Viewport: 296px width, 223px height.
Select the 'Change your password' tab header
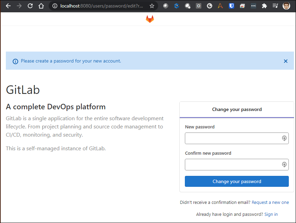pos(237,109)
